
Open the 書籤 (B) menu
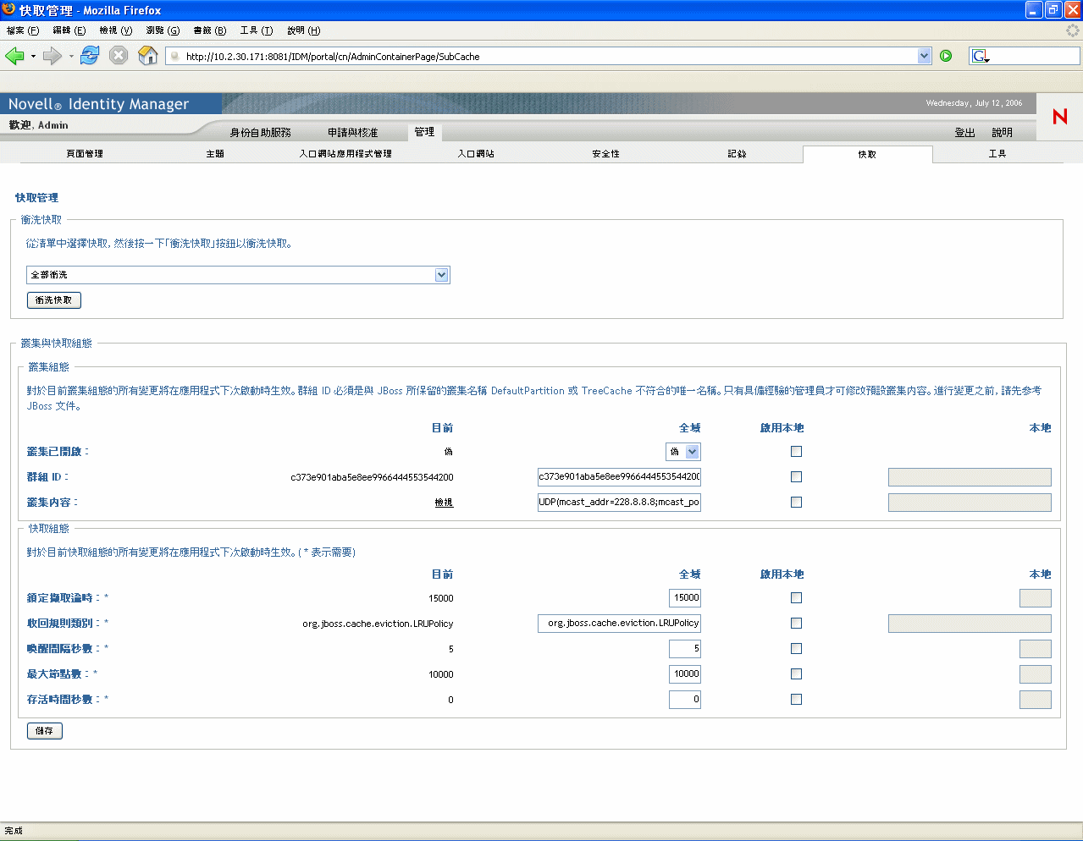pos(210,30)
